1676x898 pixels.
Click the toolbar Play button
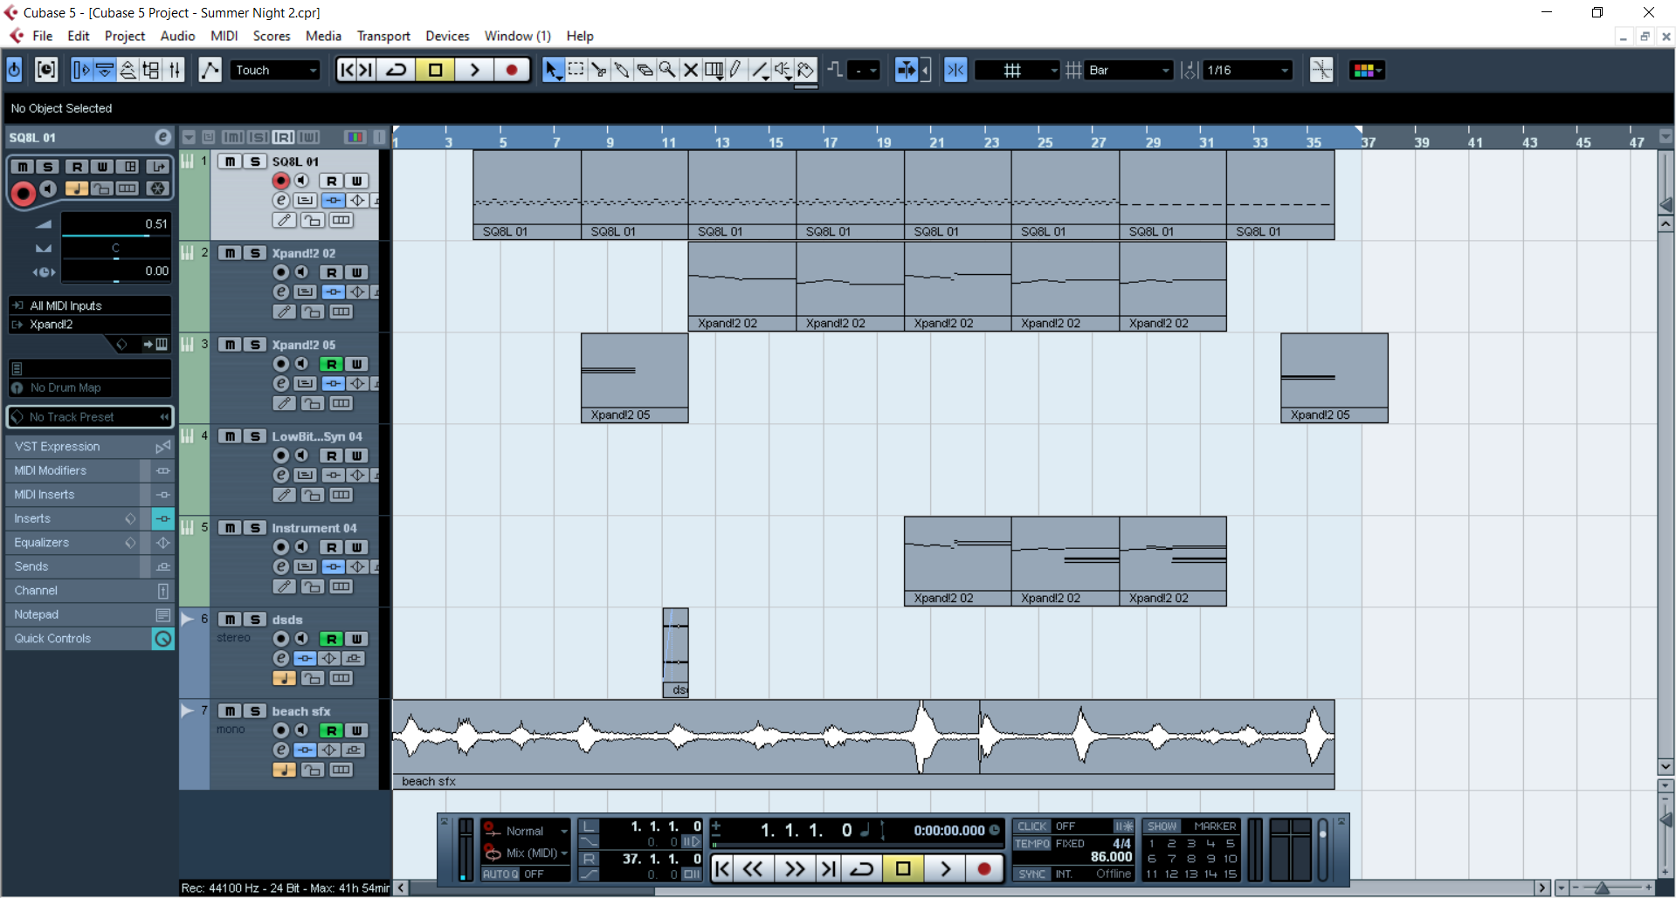pos(474,70)
